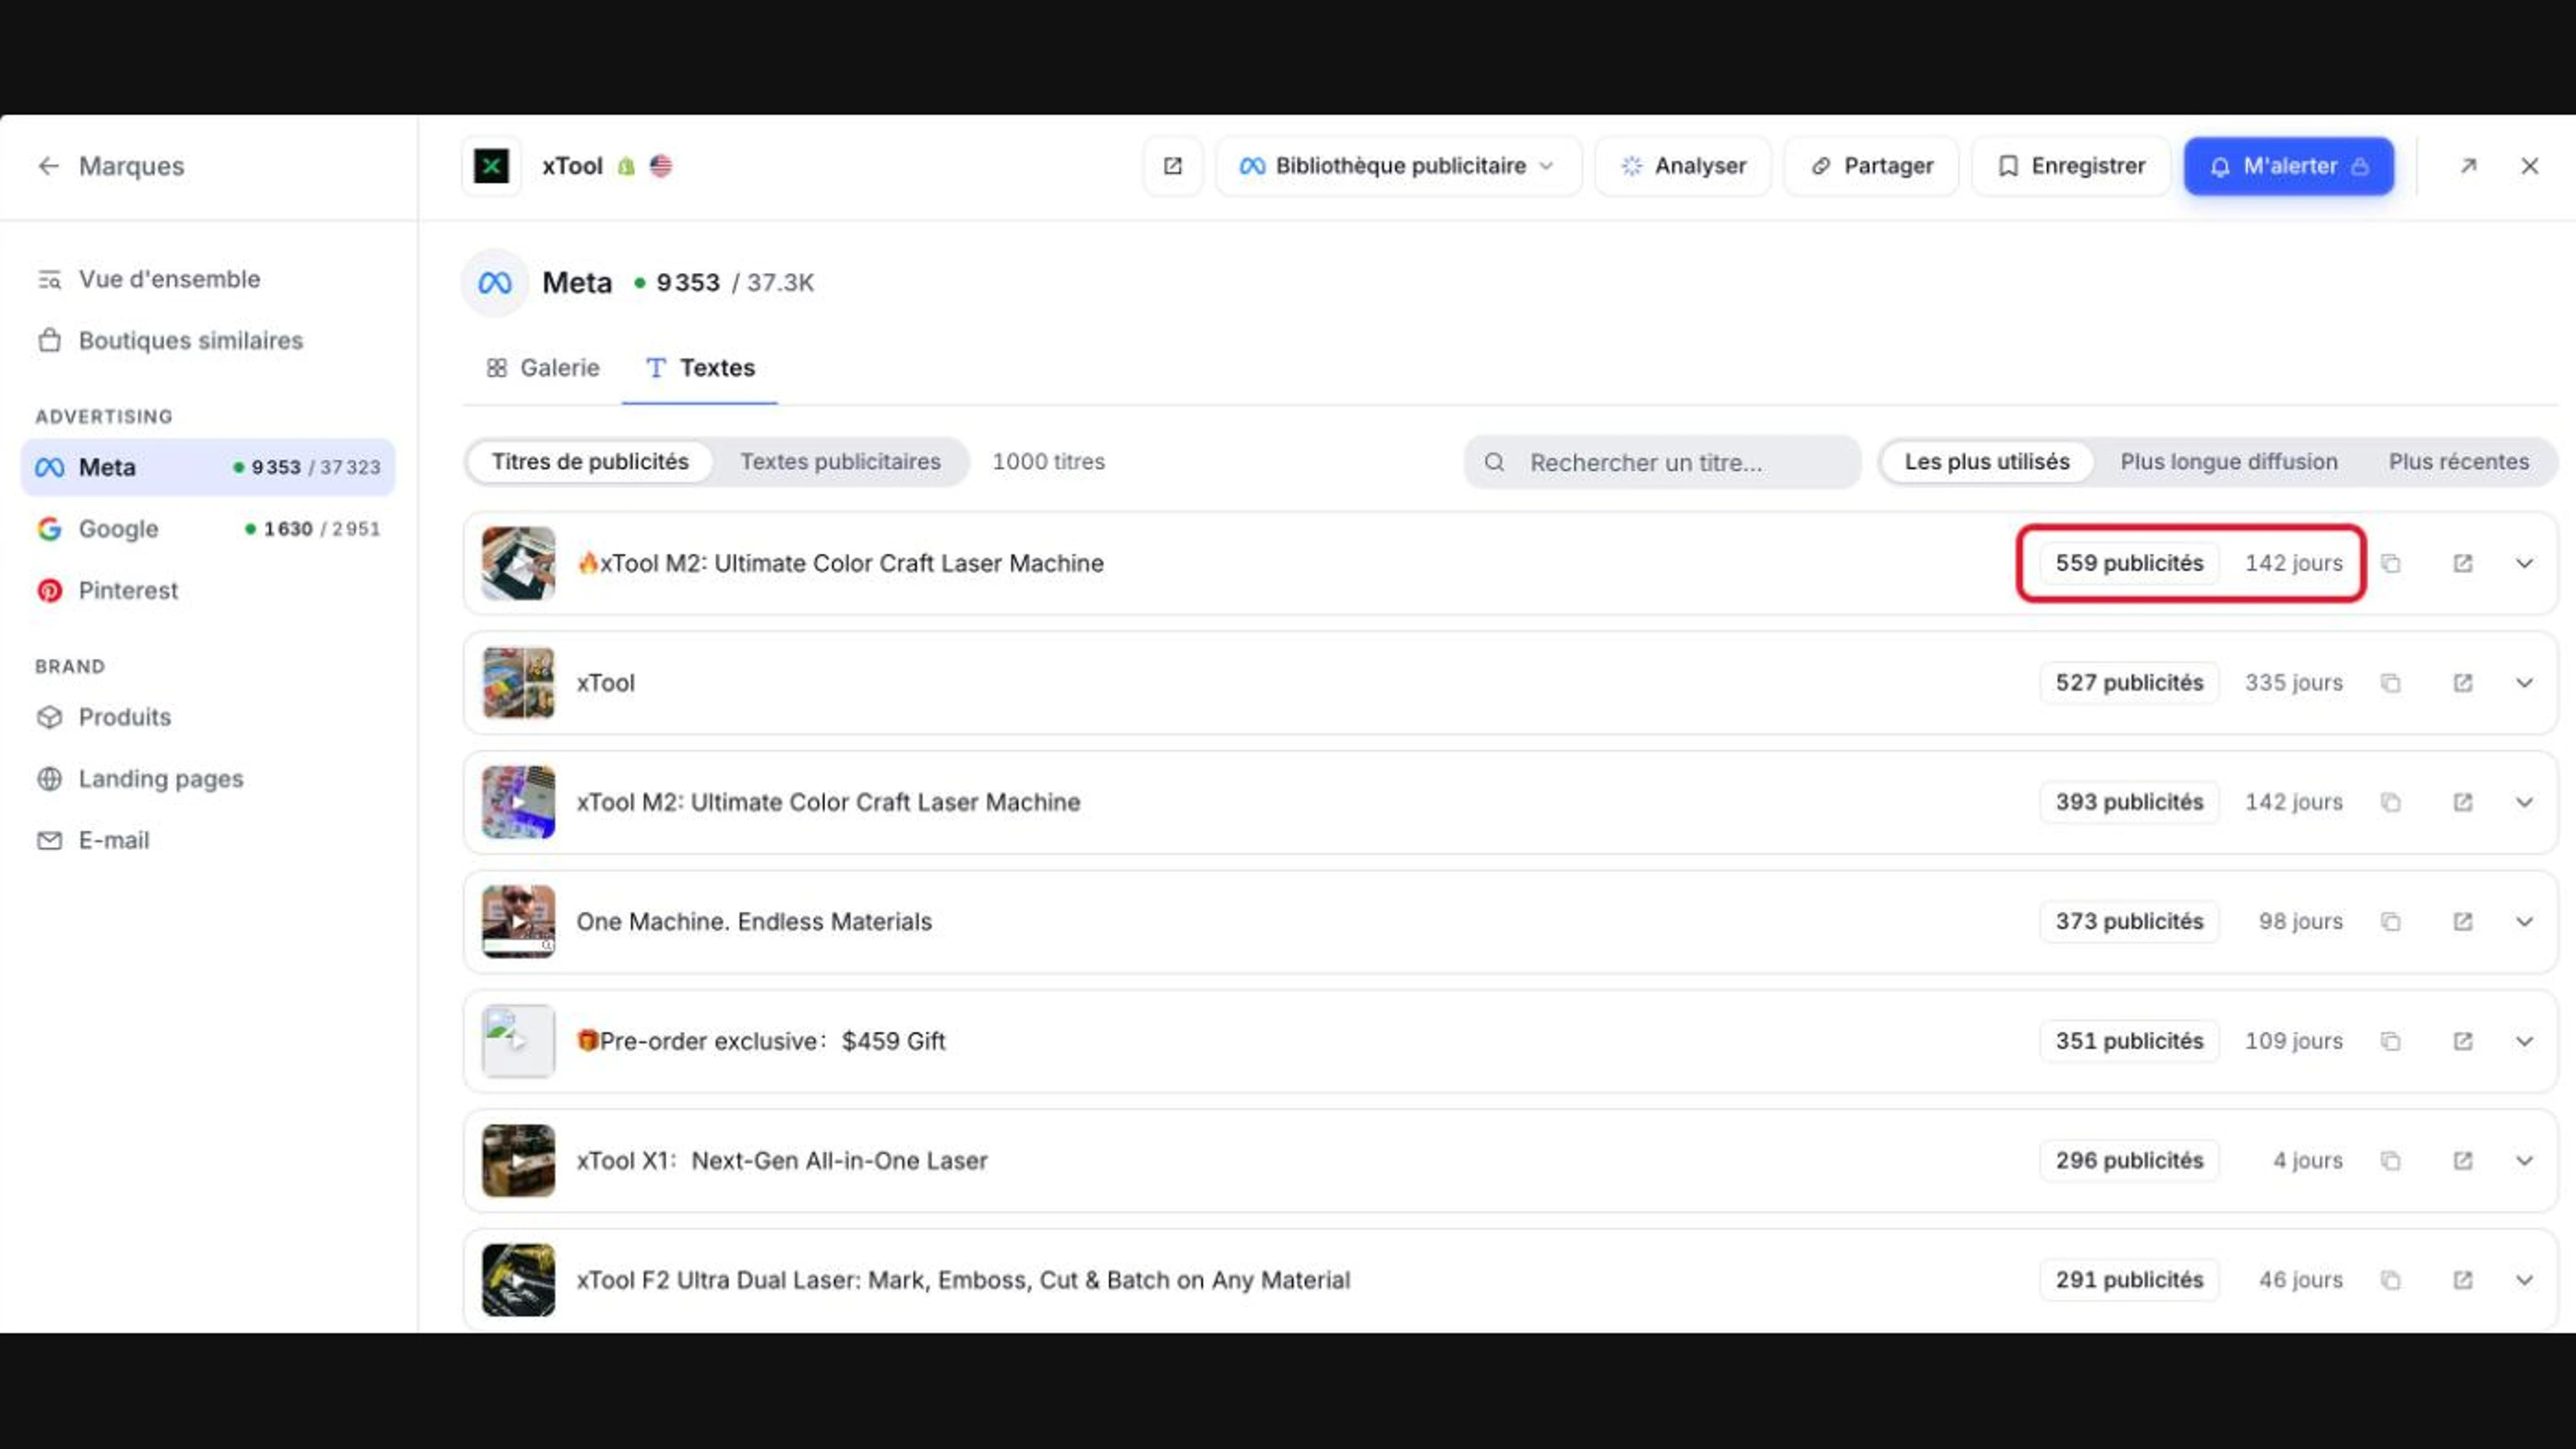The image size is (2576, 1449).
Task: Open thumbnail of One Machine. Endless Materials
Action: [518, 922]
